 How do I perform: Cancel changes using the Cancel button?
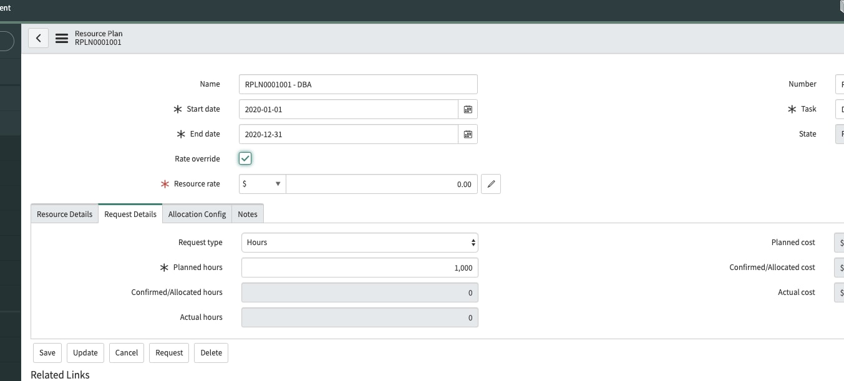pos(126,352)
